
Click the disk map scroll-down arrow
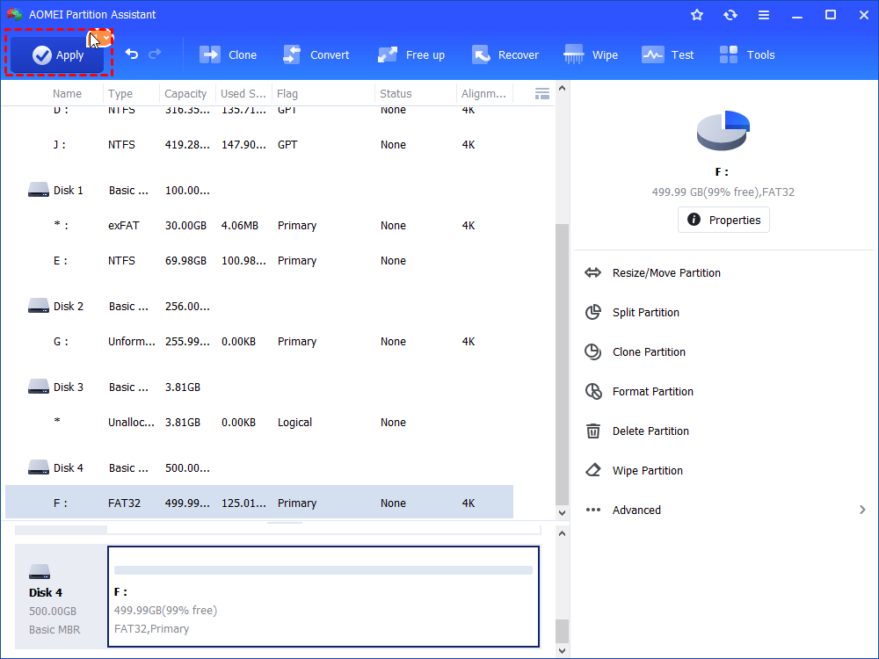click(x=562, y=651)
